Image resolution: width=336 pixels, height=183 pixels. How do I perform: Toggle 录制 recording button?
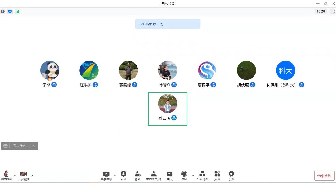tap(184, 176)
